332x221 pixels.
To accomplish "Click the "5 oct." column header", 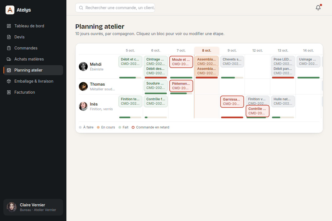I will click(x=130, y=51).
